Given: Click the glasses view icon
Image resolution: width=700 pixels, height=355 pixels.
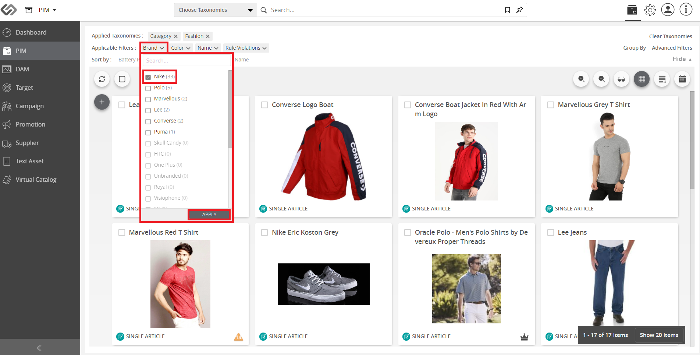Looking at the screenshot, I should point(621,79).
